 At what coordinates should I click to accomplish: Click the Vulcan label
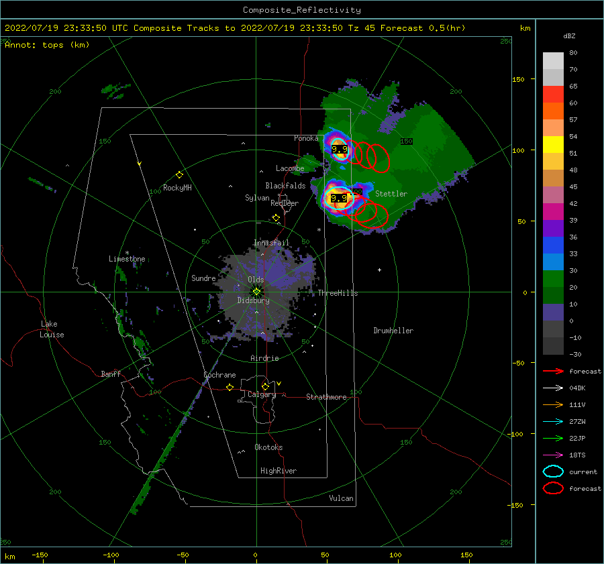[341, 498]
